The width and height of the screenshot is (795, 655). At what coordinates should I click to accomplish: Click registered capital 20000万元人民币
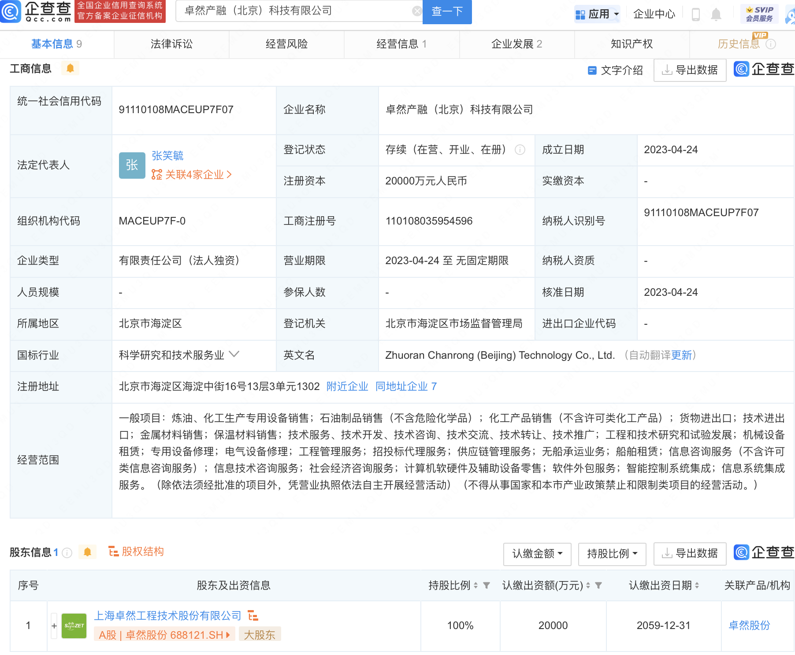coord(426,181)
